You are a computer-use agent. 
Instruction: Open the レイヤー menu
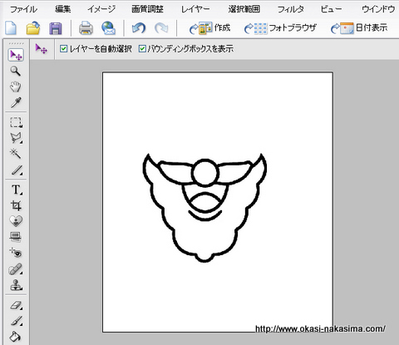click(x=195, y=9)
